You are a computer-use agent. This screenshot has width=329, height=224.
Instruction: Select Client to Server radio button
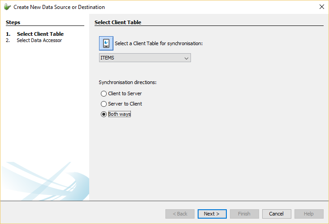104,93
